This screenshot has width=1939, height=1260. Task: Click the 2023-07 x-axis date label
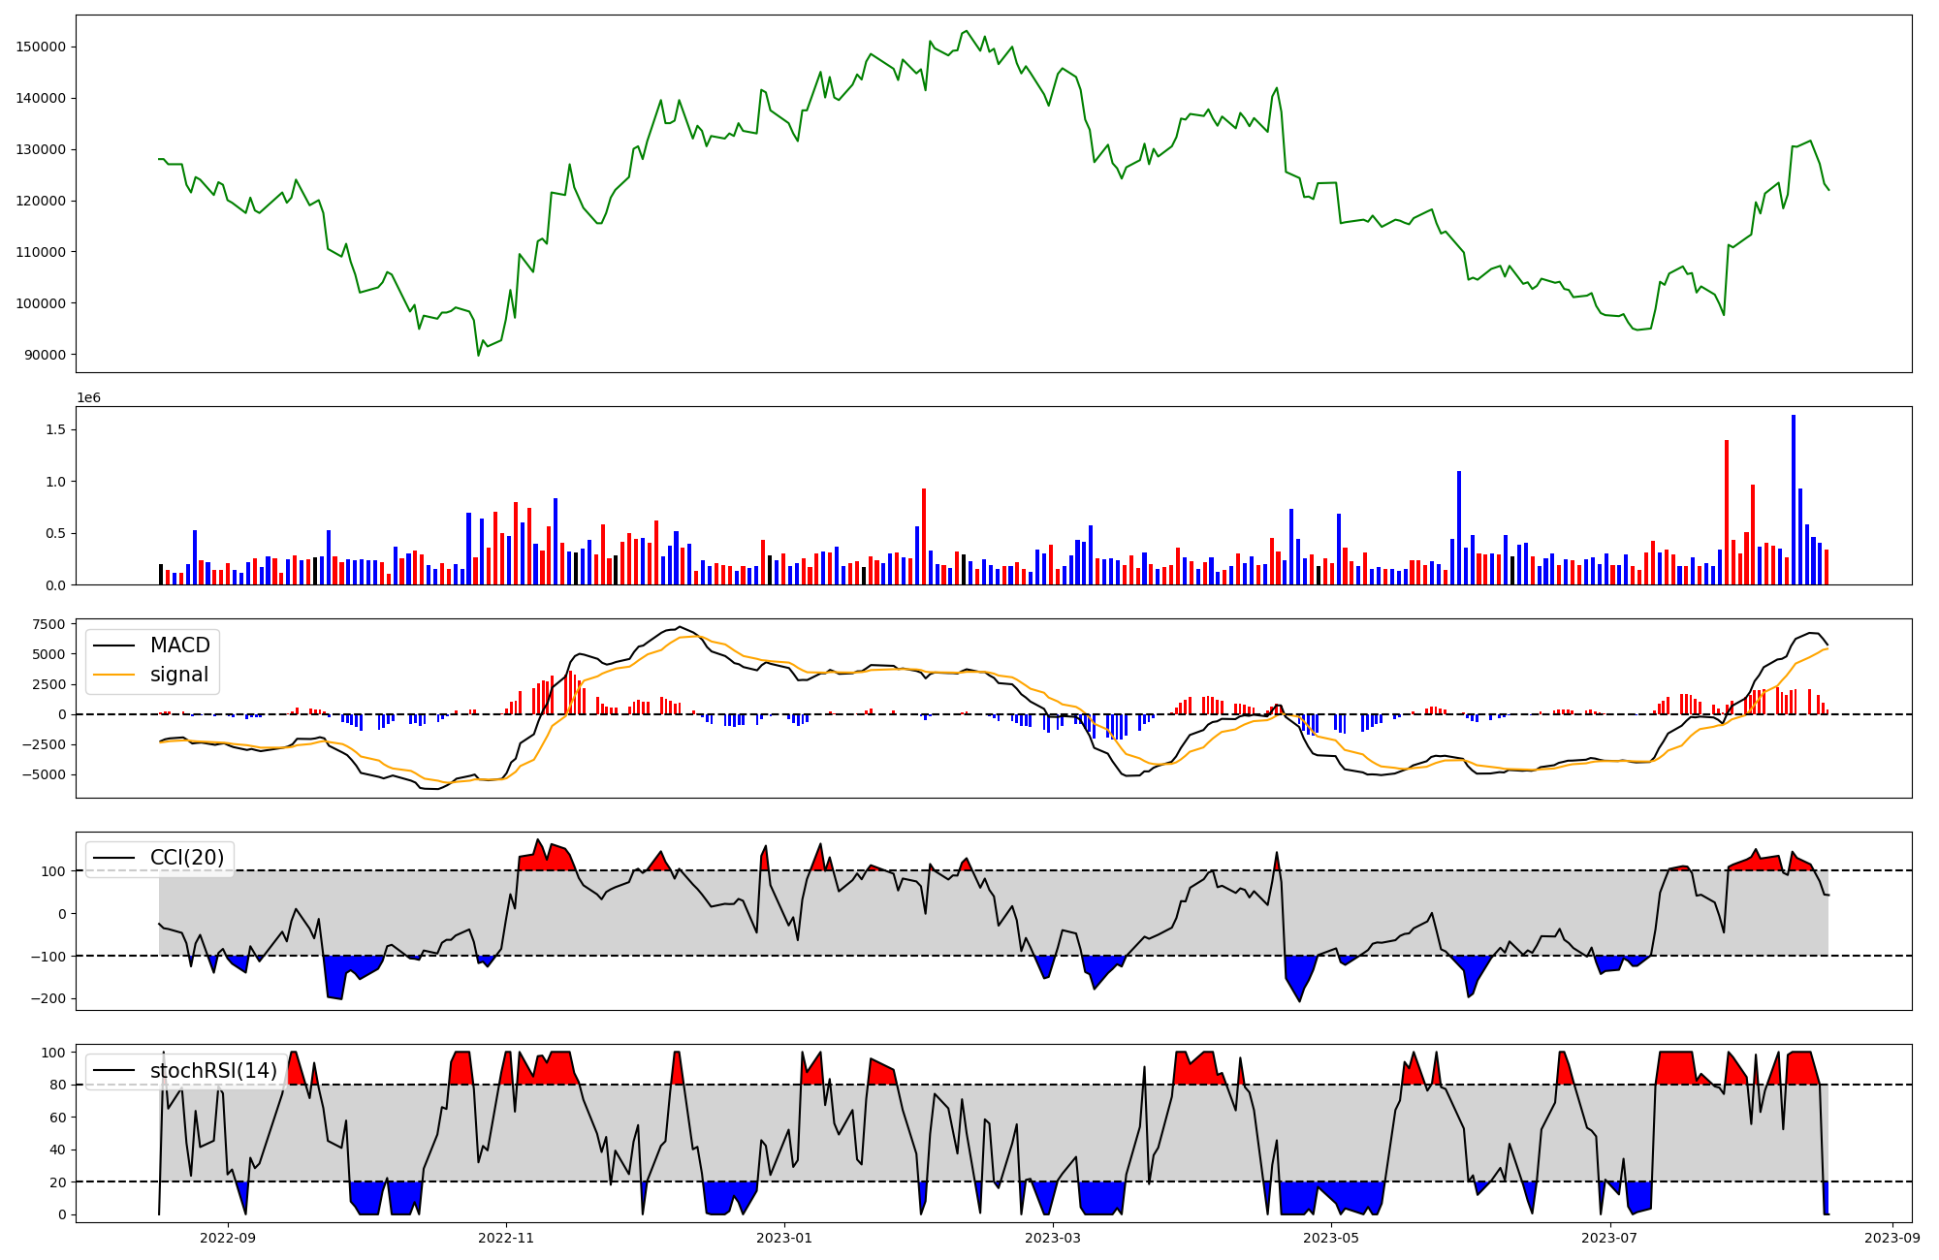[1609, 1238]
